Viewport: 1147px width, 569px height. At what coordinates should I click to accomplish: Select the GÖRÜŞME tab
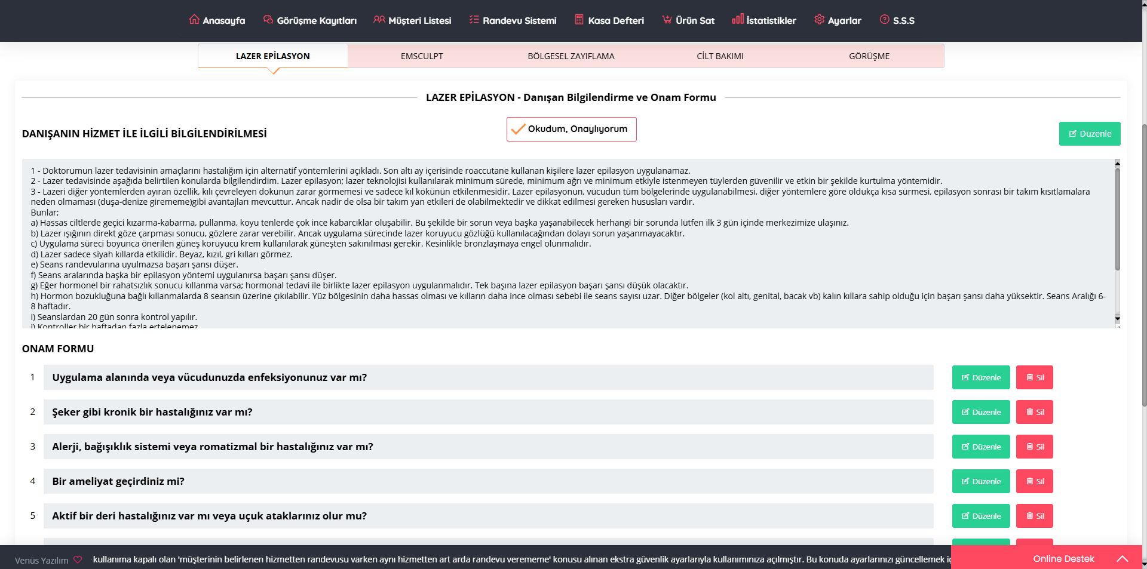point(869,56)
